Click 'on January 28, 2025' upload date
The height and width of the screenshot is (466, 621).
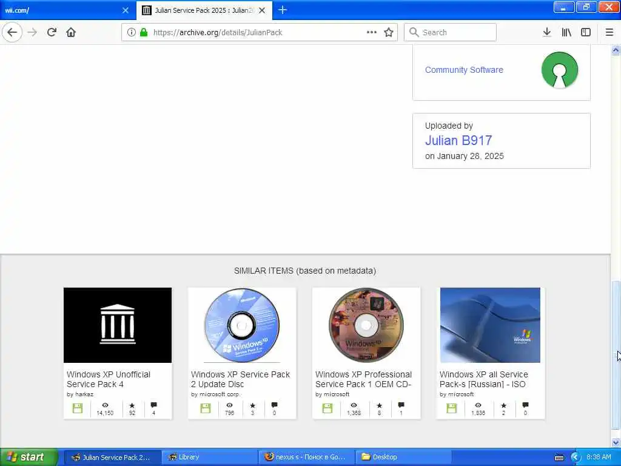(464, 156)
